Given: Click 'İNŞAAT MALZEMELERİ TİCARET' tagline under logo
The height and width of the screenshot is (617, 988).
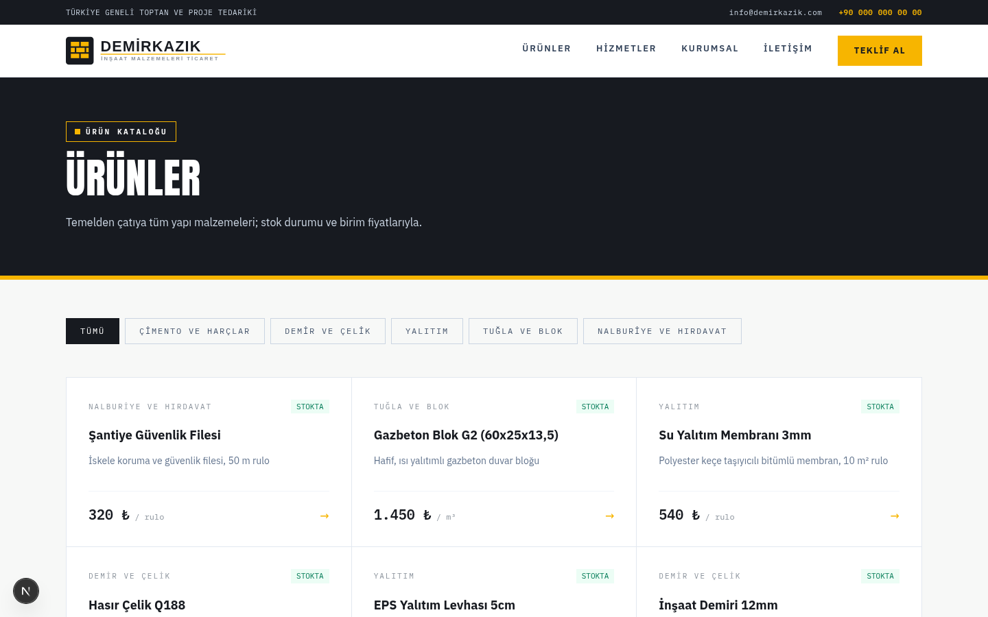Looking at the screenshot, I should (x=160, y=59).
